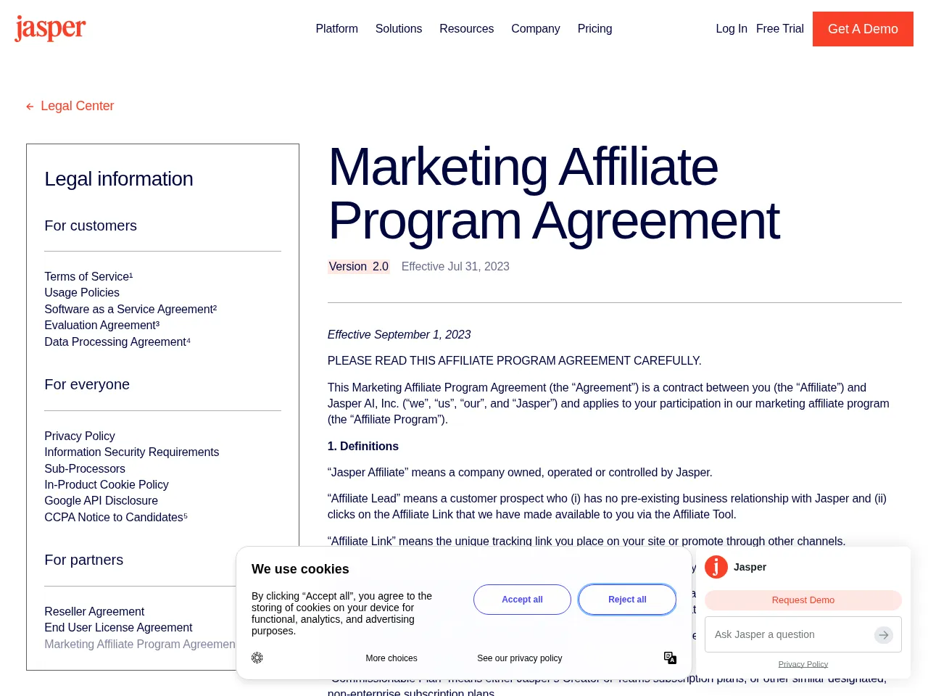Click More choices in cookie banner
This screenshot has height=696, width=928.
[x=391, y=658]
